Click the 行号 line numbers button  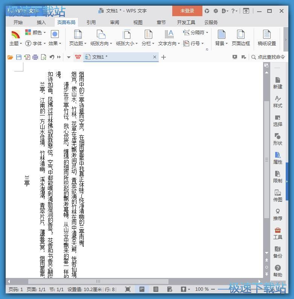193,44
